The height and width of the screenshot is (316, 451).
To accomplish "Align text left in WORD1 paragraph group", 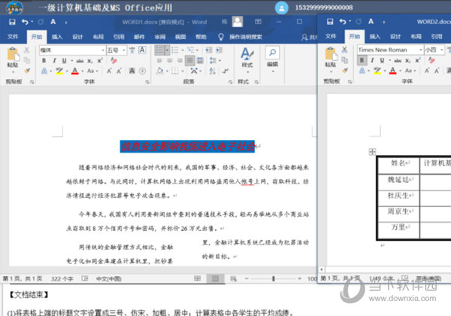I will (x=159, y=61).
